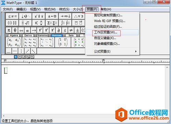Open the 视图(V) menu
The image size is (171, 124).
tap(35, 9)
